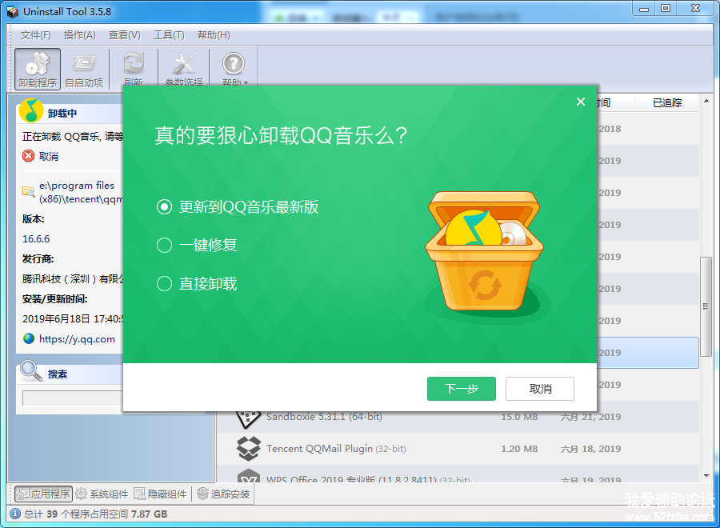
Task: Open the install folder icon for e:\program files
Action: click(29, 191)
